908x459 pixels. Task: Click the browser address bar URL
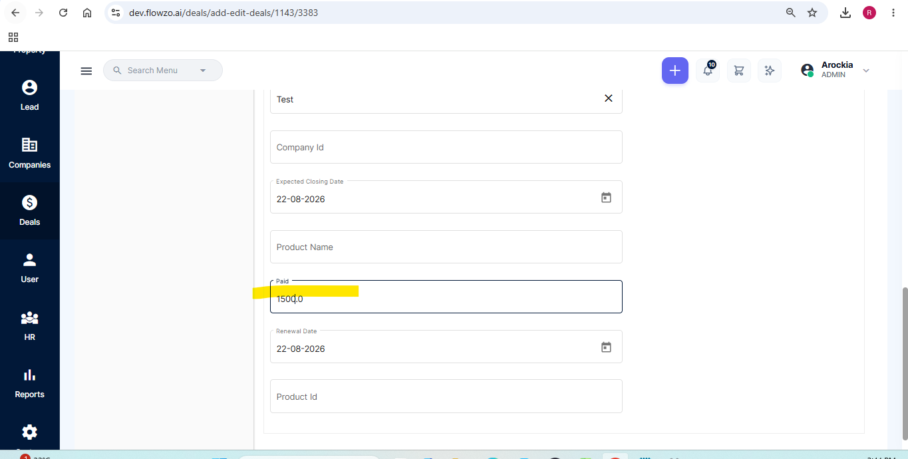click(x=224, y=13)
